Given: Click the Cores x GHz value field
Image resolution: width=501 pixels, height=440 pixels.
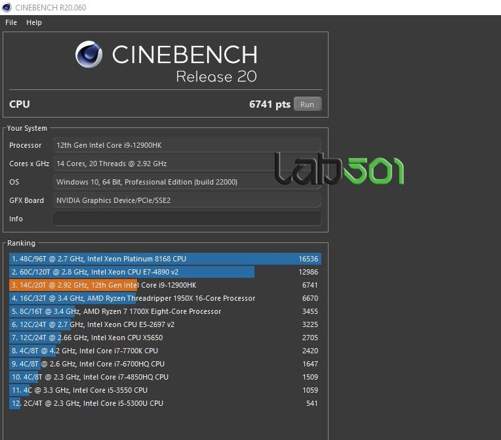Looking at the screenshot, I should (x=188, y=164).
